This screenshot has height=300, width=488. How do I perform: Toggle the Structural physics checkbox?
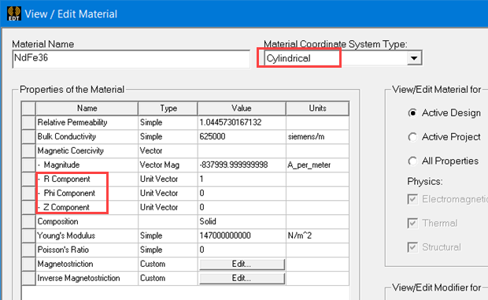(412, 247)
